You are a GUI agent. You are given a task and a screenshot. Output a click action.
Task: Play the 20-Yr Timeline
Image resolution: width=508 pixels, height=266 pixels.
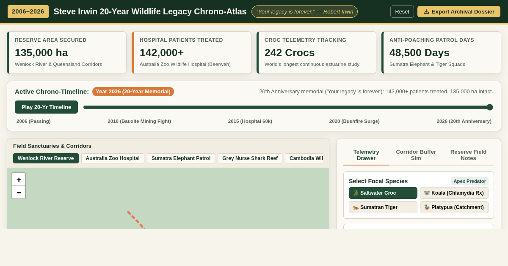click(x=46, y=107)
